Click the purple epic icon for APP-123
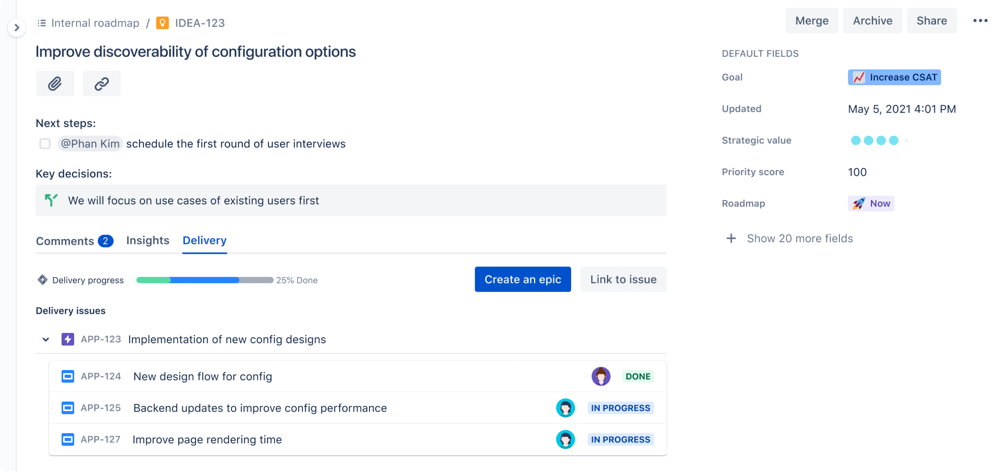Viewport: 998px width, 471px height. pyautogui.click(x=68, y=339)
